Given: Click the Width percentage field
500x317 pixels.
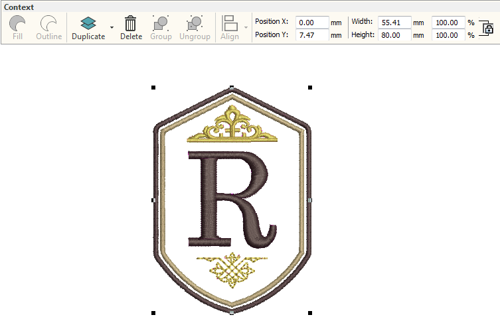Looking at the screenshot, I should click(x=448, y=23).
